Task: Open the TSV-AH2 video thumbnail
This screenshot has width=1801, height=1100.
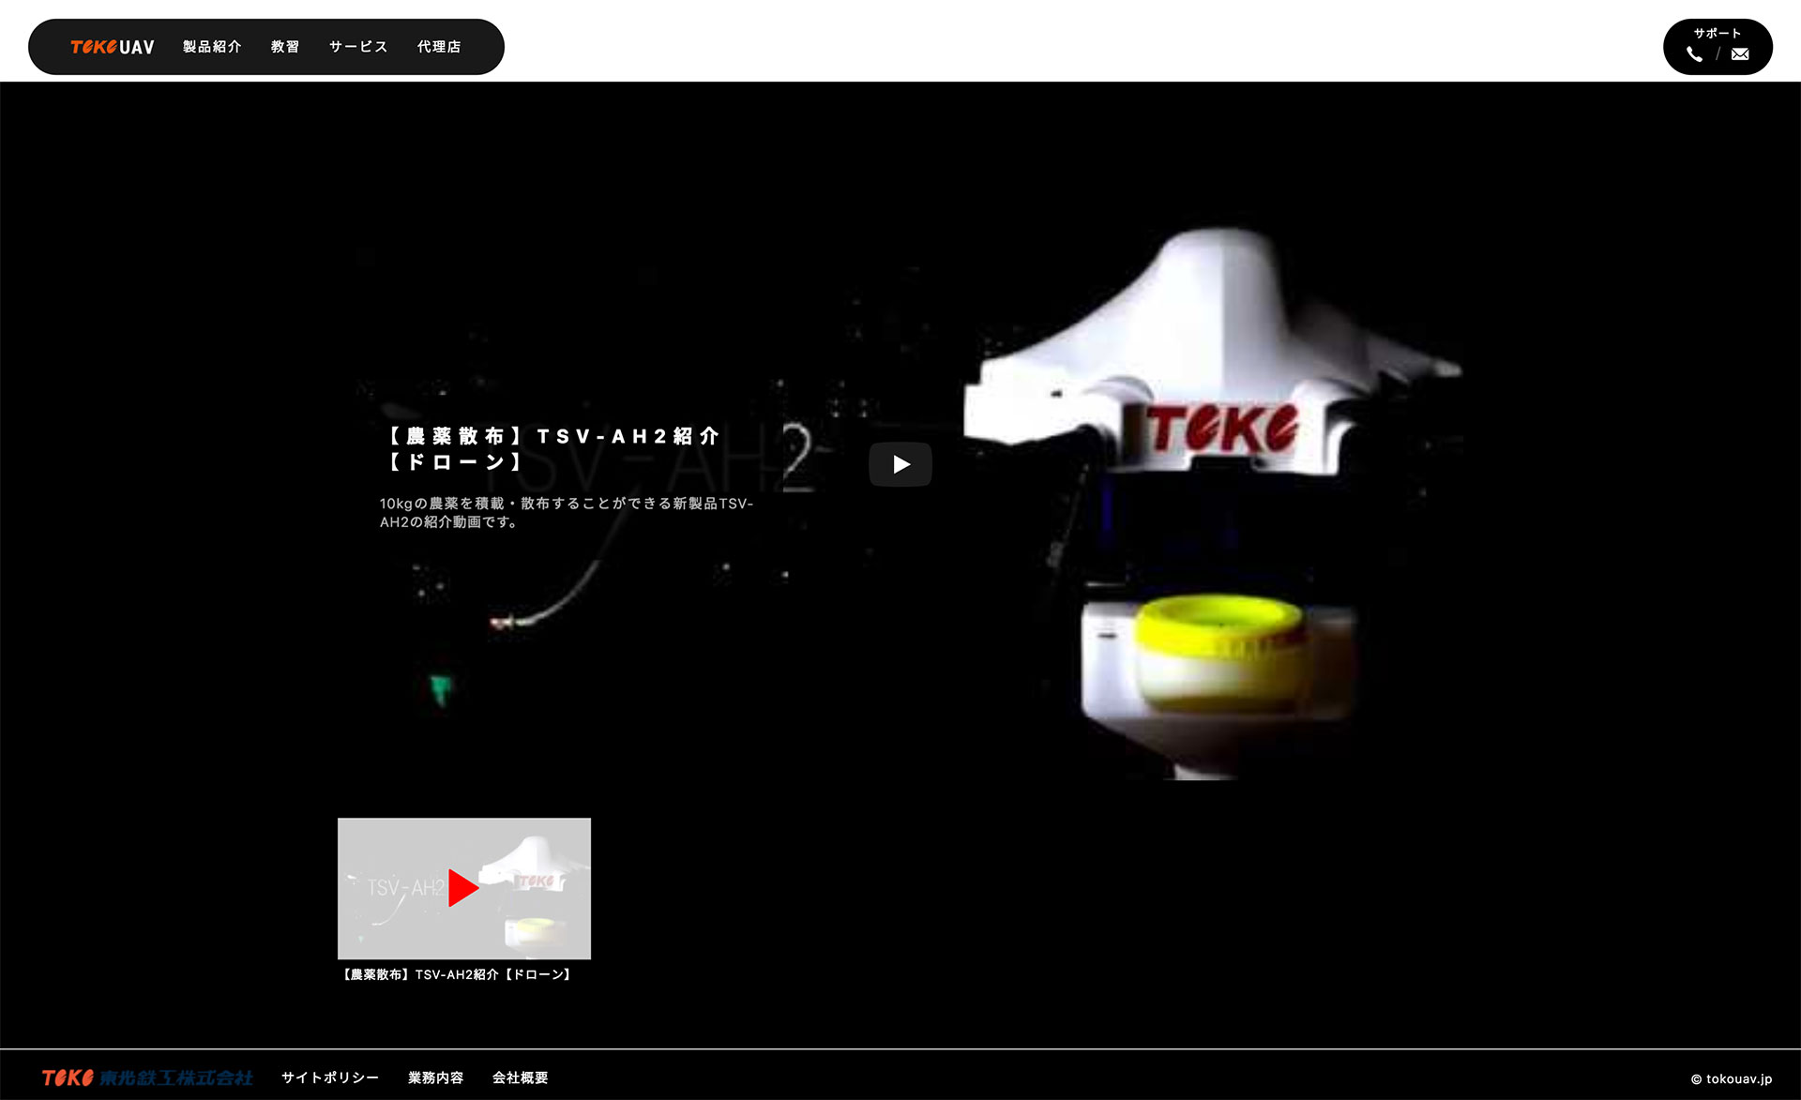Action: pos(464,888)
